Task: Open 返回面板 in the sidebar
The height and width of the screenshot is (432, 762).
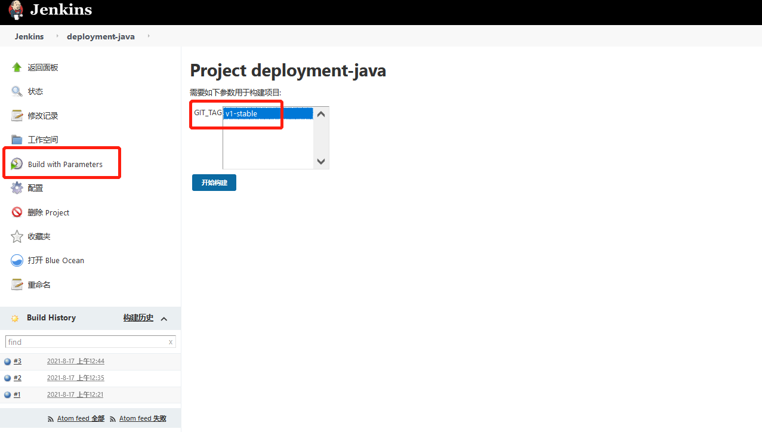Action: pyautogui.click(x=43, y=68)
